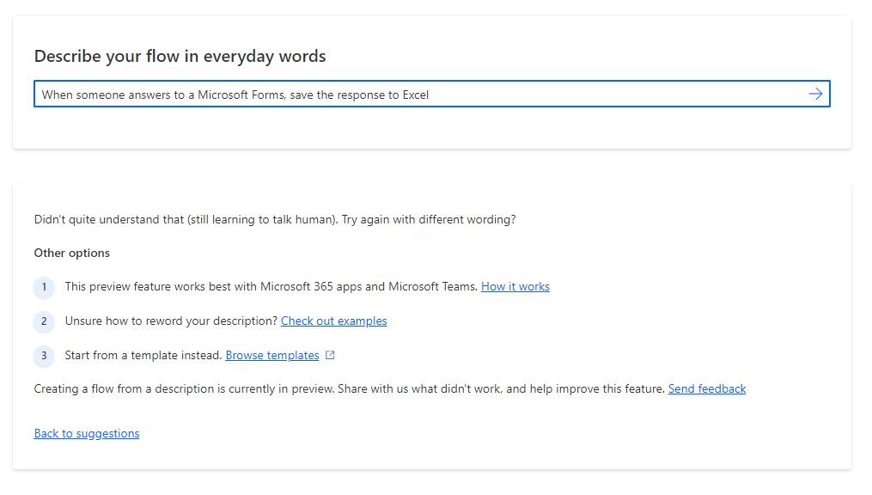Click the 'This preview feature works best' sentence
The width and height of the screenshot is (872, 495).
[271, 286]
